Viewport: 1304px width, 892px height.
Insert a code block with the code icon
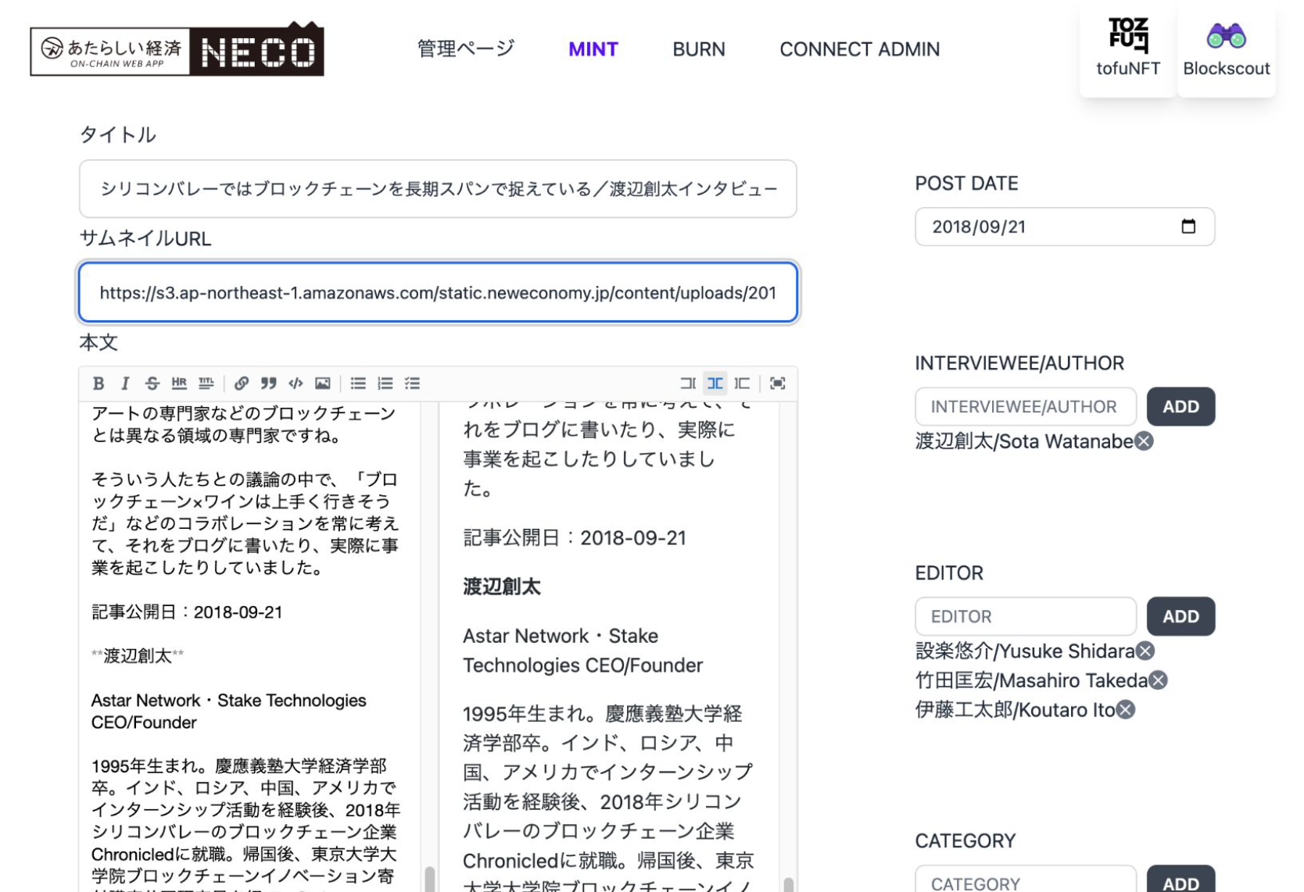[x=296, y=383]
